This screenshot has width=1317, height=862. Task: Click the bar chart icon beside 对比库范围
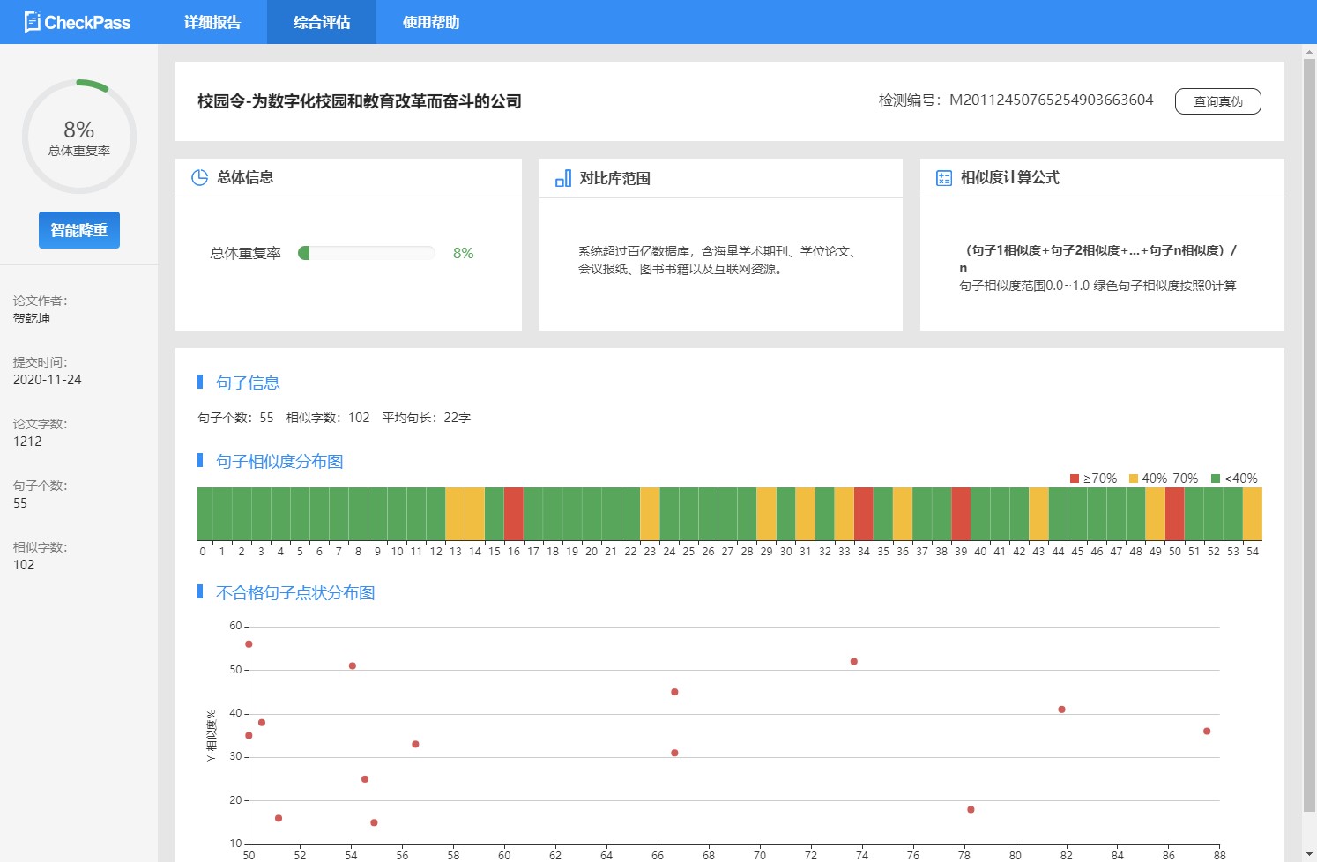563,178
